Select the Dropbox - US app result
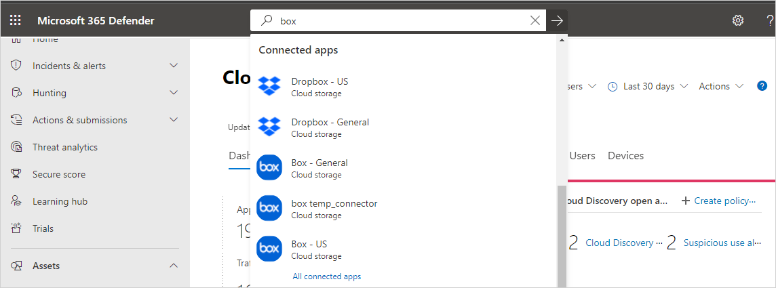 [x=319, y=87]
